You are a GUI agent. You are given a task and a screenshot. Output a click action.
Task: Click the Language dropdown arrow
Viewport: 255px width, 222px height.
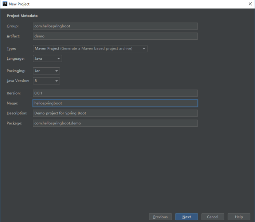click(x=59, y=59)
